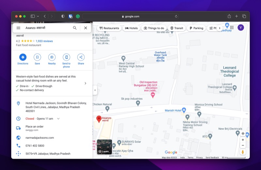Select Nikita Motor Driving Training School pin
This screenshot has width=261, height=170.
[187, 117]
